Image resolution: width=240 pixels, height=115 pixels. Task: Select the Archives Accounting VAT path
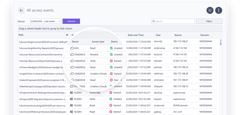pyautogui.click(x=43, y=106)
